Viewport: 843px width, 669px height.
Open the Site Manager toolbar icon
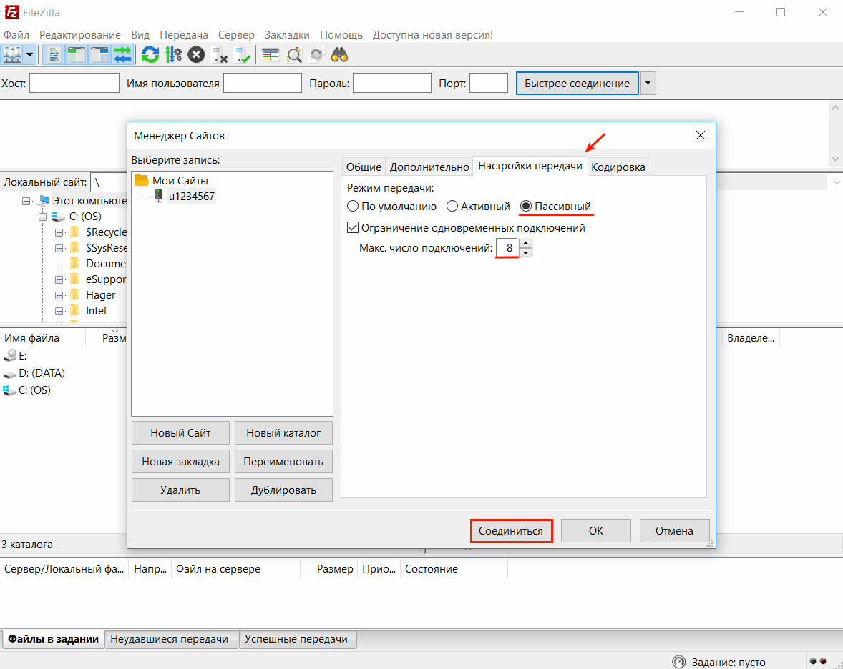click(12, 55)
